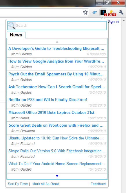The height and width of the screenshot is (193, 126).
Task: Click inside the Search field
Action: point(57,26)
